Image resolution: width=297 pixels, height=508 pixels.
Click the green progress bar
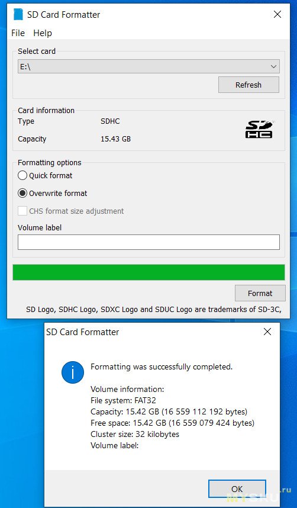148,272
